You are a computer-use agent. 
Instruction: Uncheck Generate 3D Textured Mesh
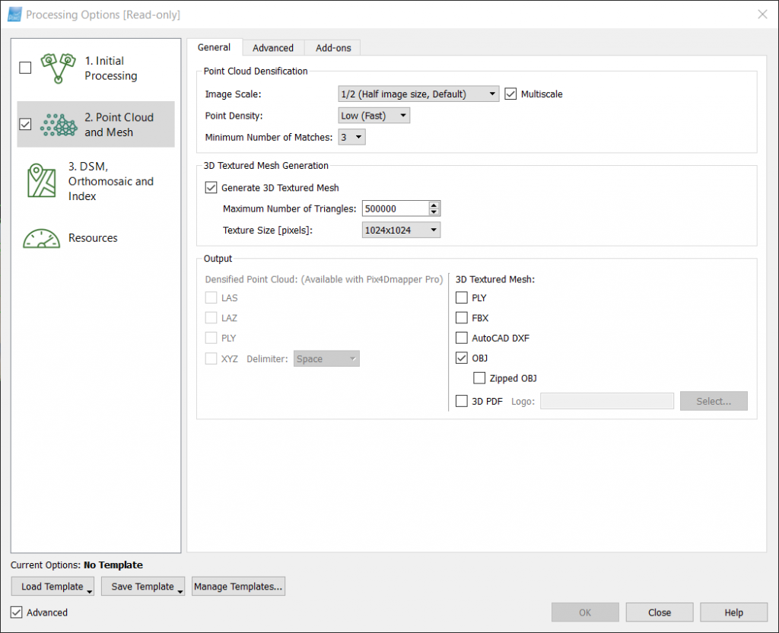(x=211, y=187)
